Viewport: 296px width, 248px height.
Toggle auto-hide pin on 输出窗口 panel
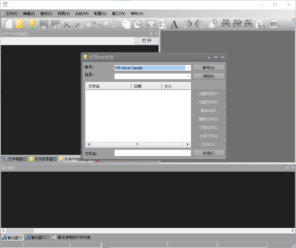[x=288, y=167]
